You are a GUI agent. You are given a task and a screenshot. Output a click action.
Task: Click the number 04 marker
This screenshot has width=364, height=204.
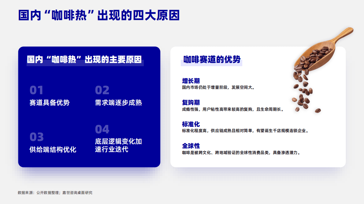(103, 129)
